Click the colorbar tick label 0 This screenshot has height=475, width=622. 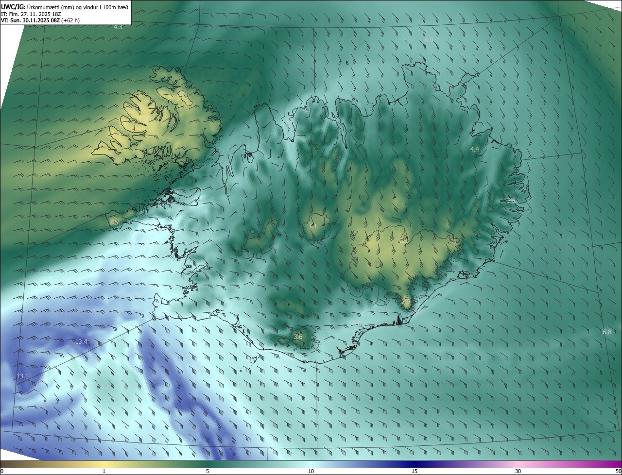[2, 472]
